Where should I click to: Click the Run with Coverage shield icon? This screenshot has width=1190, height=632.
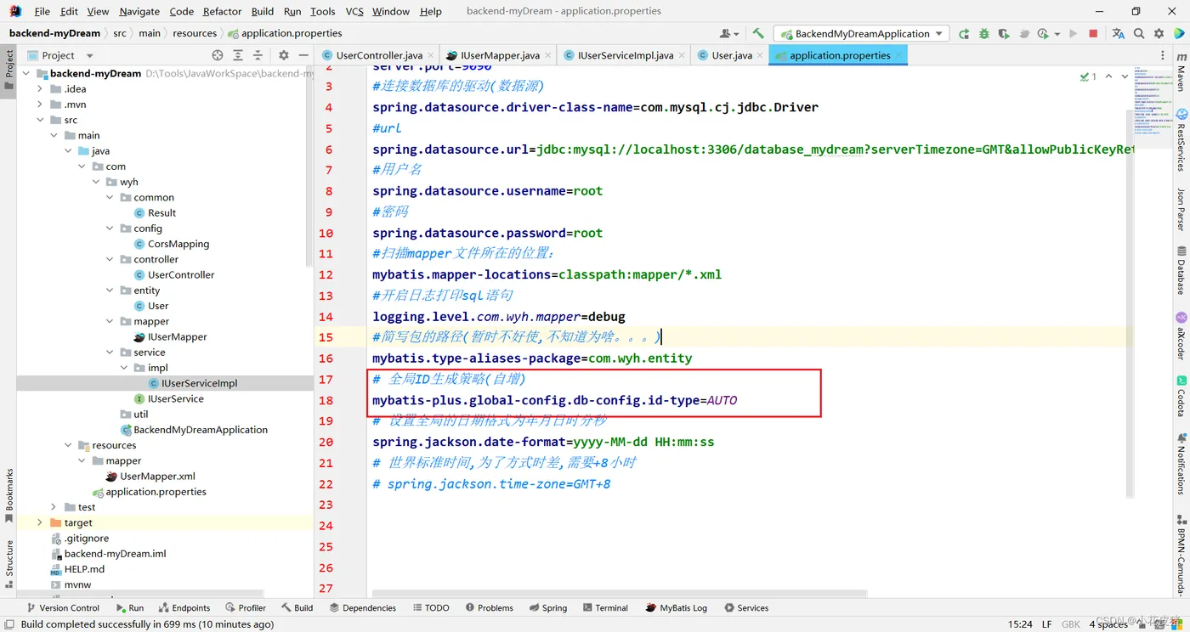pos(1004,34)
